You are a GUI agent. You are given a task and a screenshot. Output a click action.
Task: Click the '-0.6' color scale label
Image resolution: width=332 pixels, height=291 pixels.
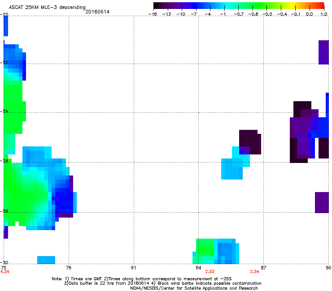click(253, 14)
